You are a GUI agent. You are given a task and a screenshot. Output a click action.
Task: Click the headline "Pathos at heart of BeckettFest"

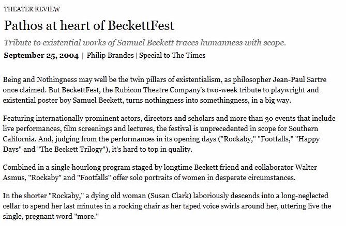click(89, 25)
